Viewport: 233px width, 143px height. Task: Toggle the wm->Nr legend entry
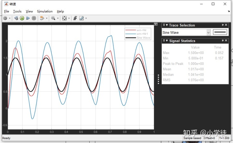pyautogui.click(x=138, y=30)
